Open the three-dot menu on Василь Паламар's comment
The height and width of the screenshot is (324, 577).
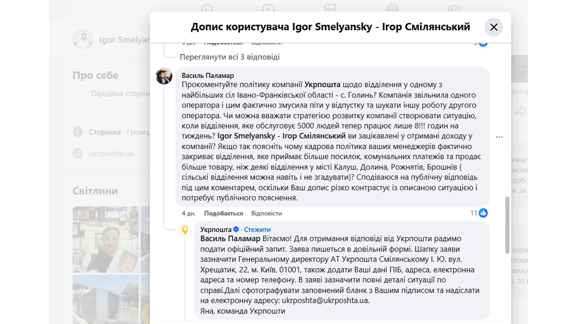(499, 137)
